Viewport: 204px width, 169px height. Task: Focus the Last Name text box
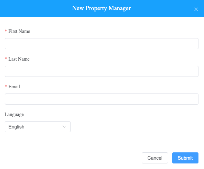pos(102,71)
